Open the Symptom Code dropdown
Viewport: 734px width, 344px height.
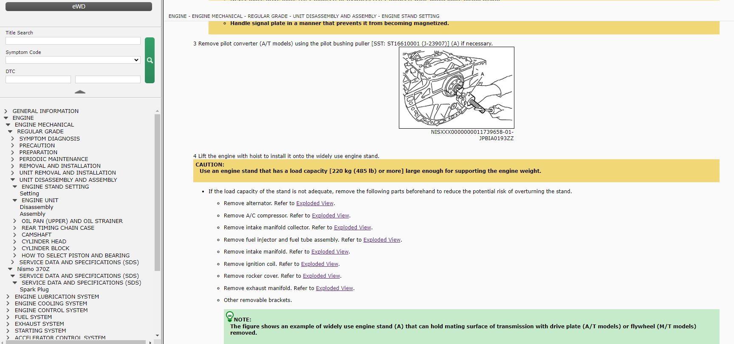(73, 60)
